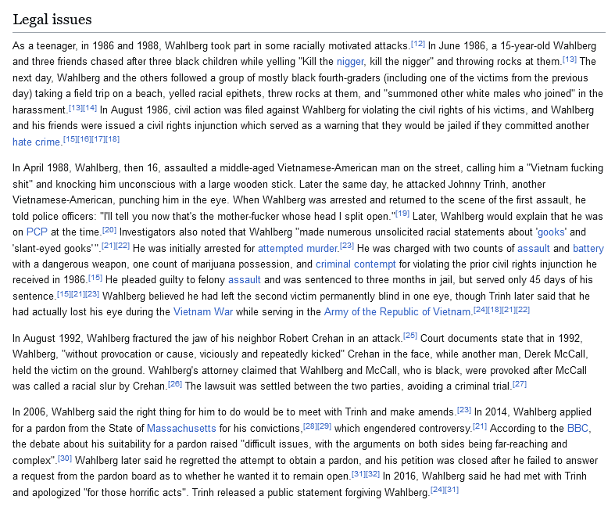Open reference [25] about Robert Crehan attack
Image resolution: width=615 pixels, height=514 pixels.
click(410, 333)
